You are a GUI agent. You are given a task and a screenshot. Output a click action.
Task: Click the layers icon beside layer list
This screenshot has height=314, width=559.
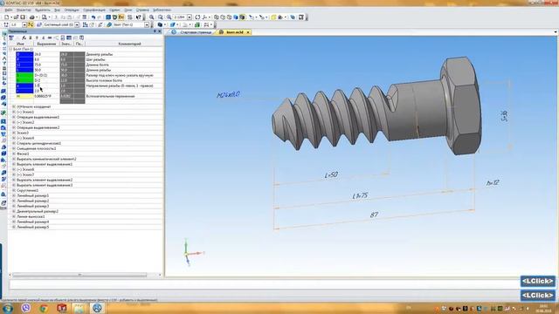point(39,25)
